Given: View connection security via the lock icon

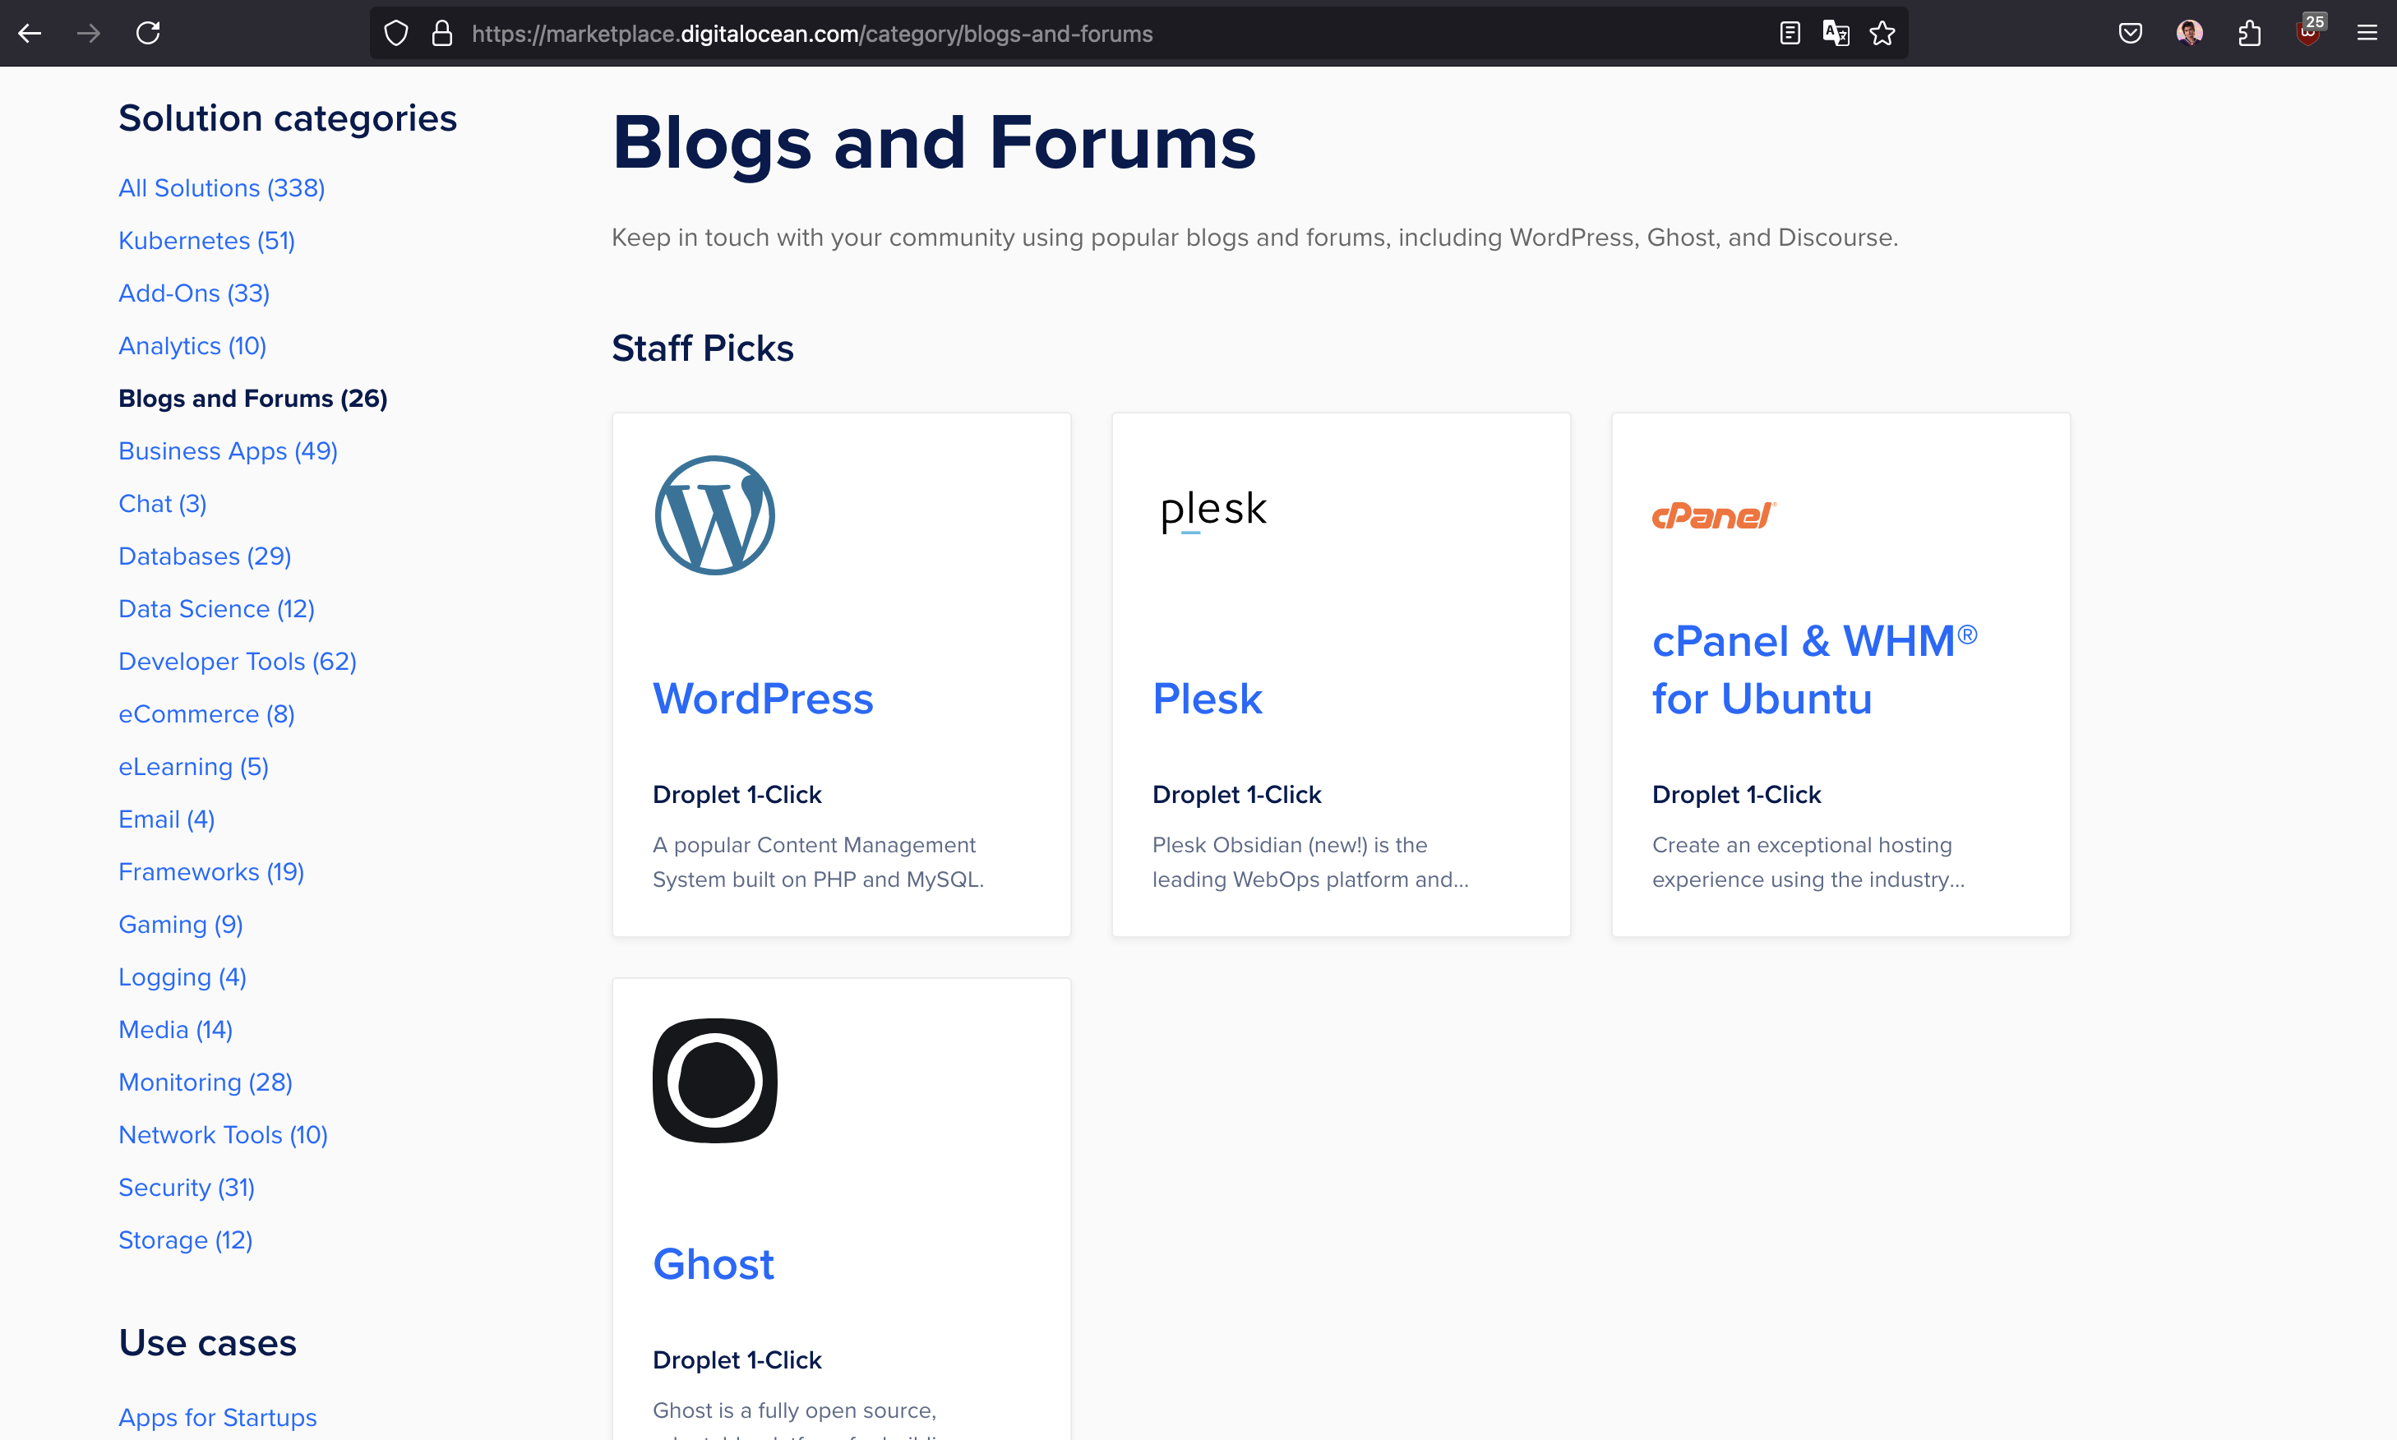Looking at the screenshot, I should click(442, 32).
